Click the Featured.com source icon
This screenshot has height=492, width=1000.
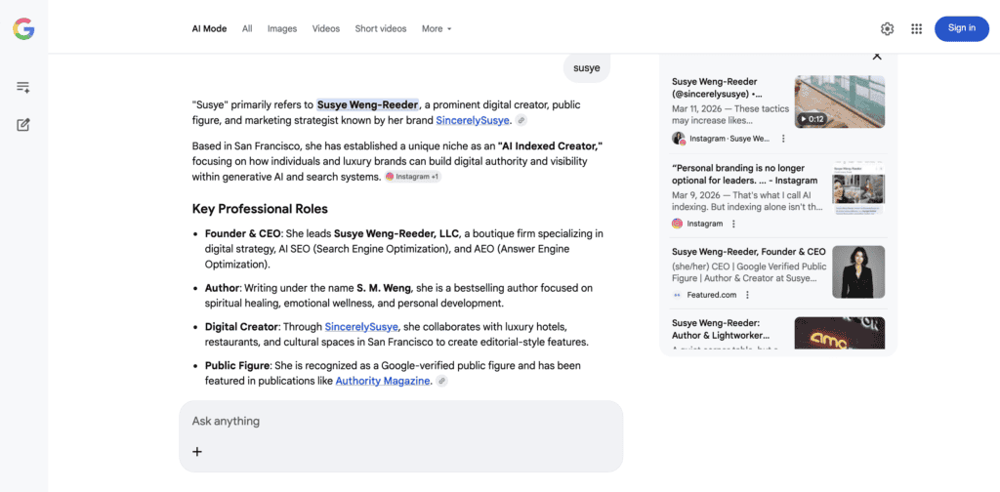click(678, 295)
